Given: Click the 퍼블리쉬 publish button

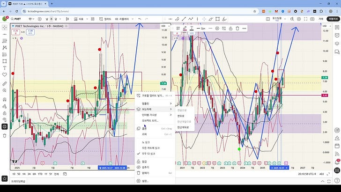Looking at the screenshot, I should coord(333,19).
